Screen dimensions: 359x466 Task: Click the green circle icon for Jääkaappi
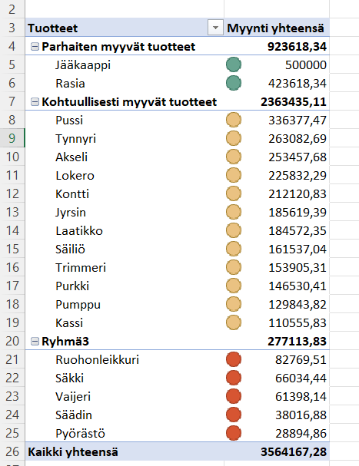234,64
